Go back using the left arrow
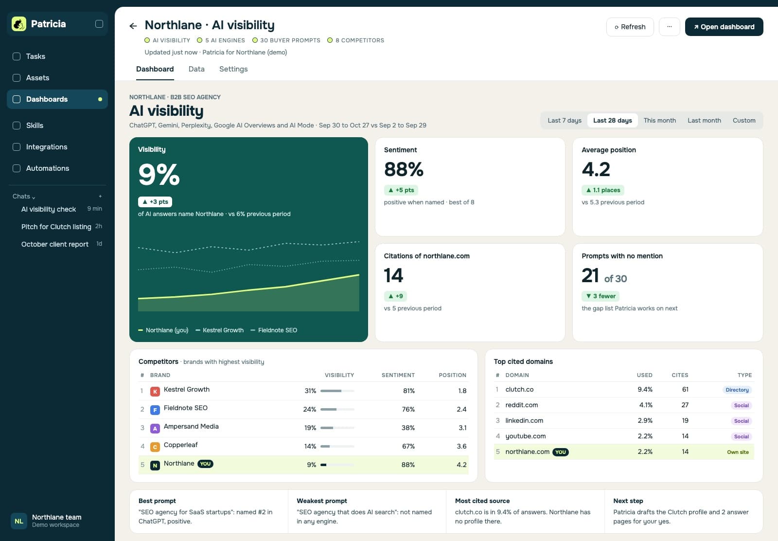778x541 pixels. (x=133, y=26)
